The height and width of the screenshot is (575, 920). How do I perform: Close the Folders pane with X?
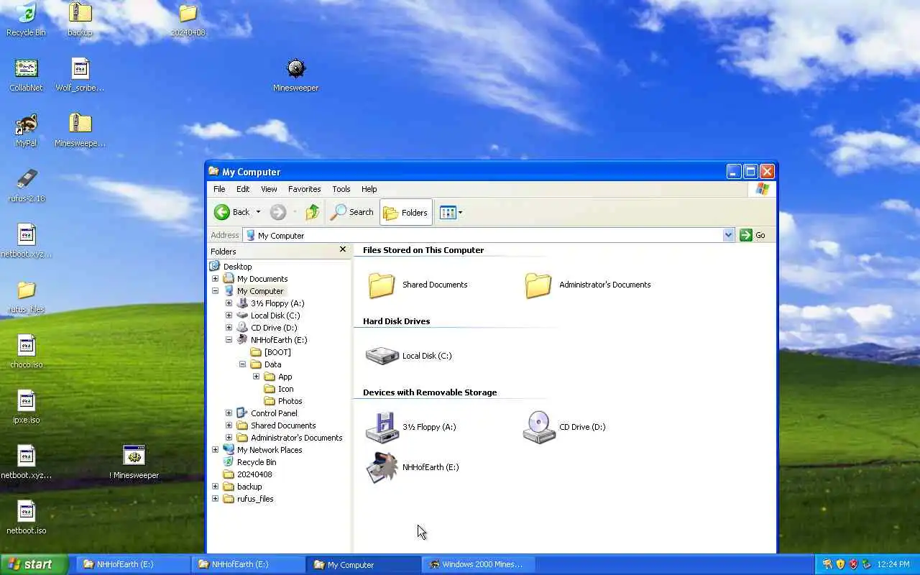(x=343, y=249)
